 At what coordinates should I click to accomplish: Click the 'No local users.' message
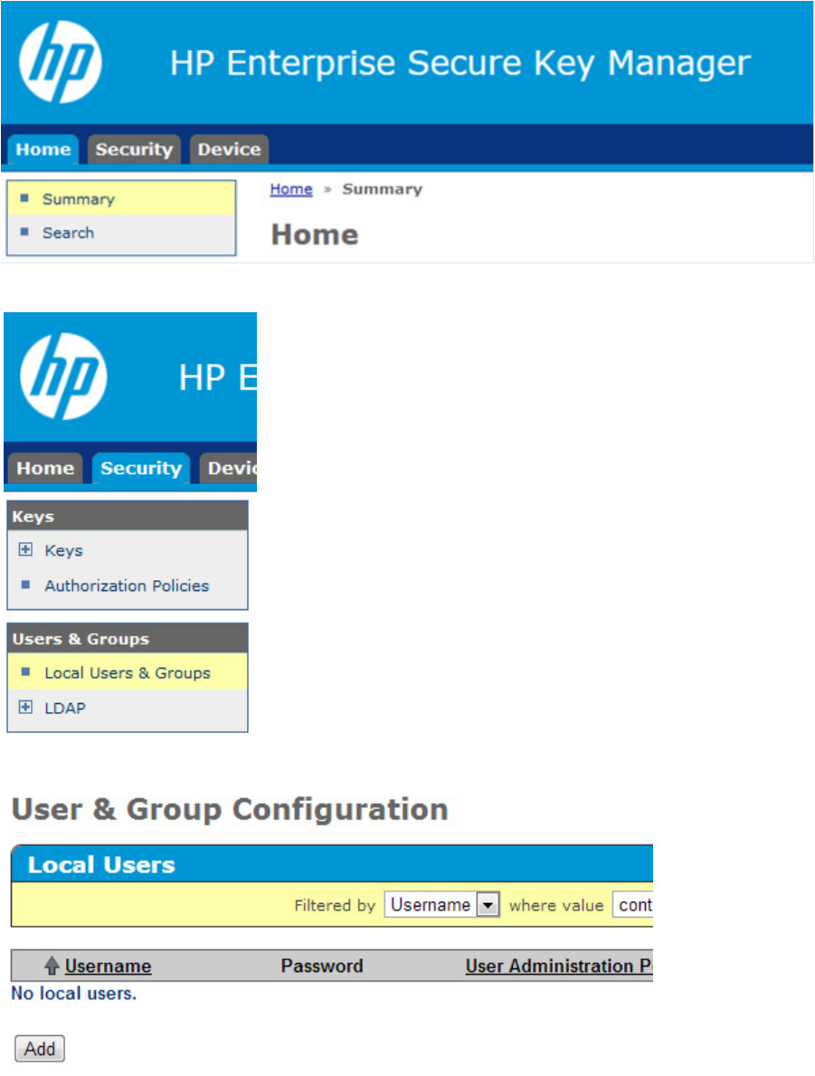tap(74, 993)
